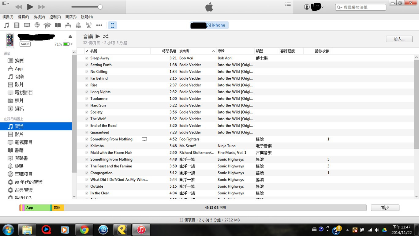Toggle checkbox for Setting Forth
The height and width of the screenshot is (236, 419).
87,65
